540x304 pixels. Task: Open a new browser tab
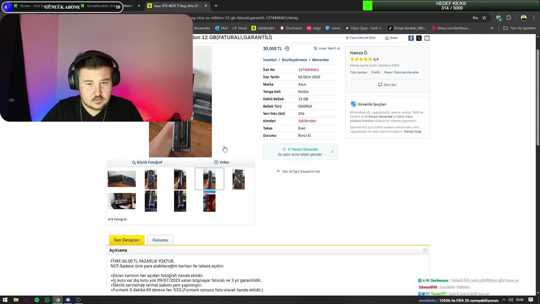point(216,6)
